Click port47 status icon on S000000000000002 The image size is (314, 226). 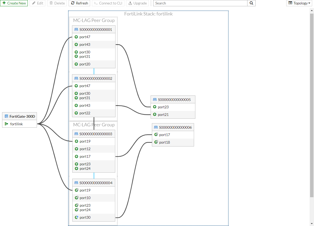point(76,86)
